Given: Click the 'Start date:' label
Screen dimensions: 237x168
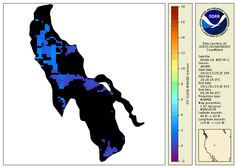Looking at the screenshot, I should pyautogui.click(x=205, y=70).
